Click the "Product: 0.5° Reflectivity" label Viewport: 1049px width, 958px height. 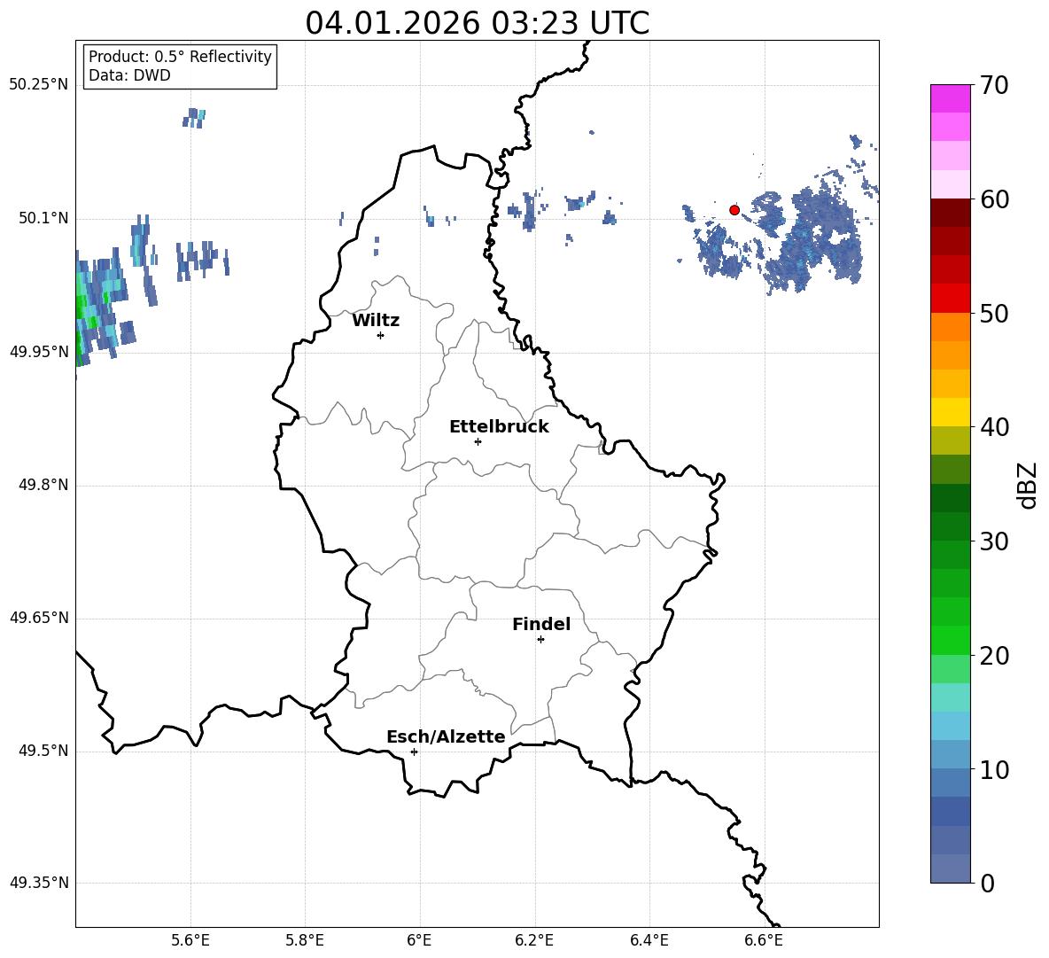point(180,56)
